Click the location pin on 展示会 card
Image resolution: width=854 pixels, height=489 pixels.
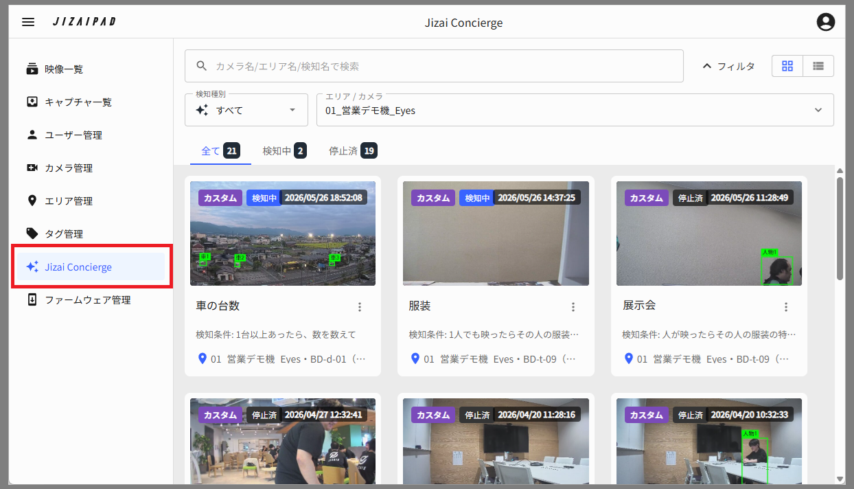click(x=628, y=359)
